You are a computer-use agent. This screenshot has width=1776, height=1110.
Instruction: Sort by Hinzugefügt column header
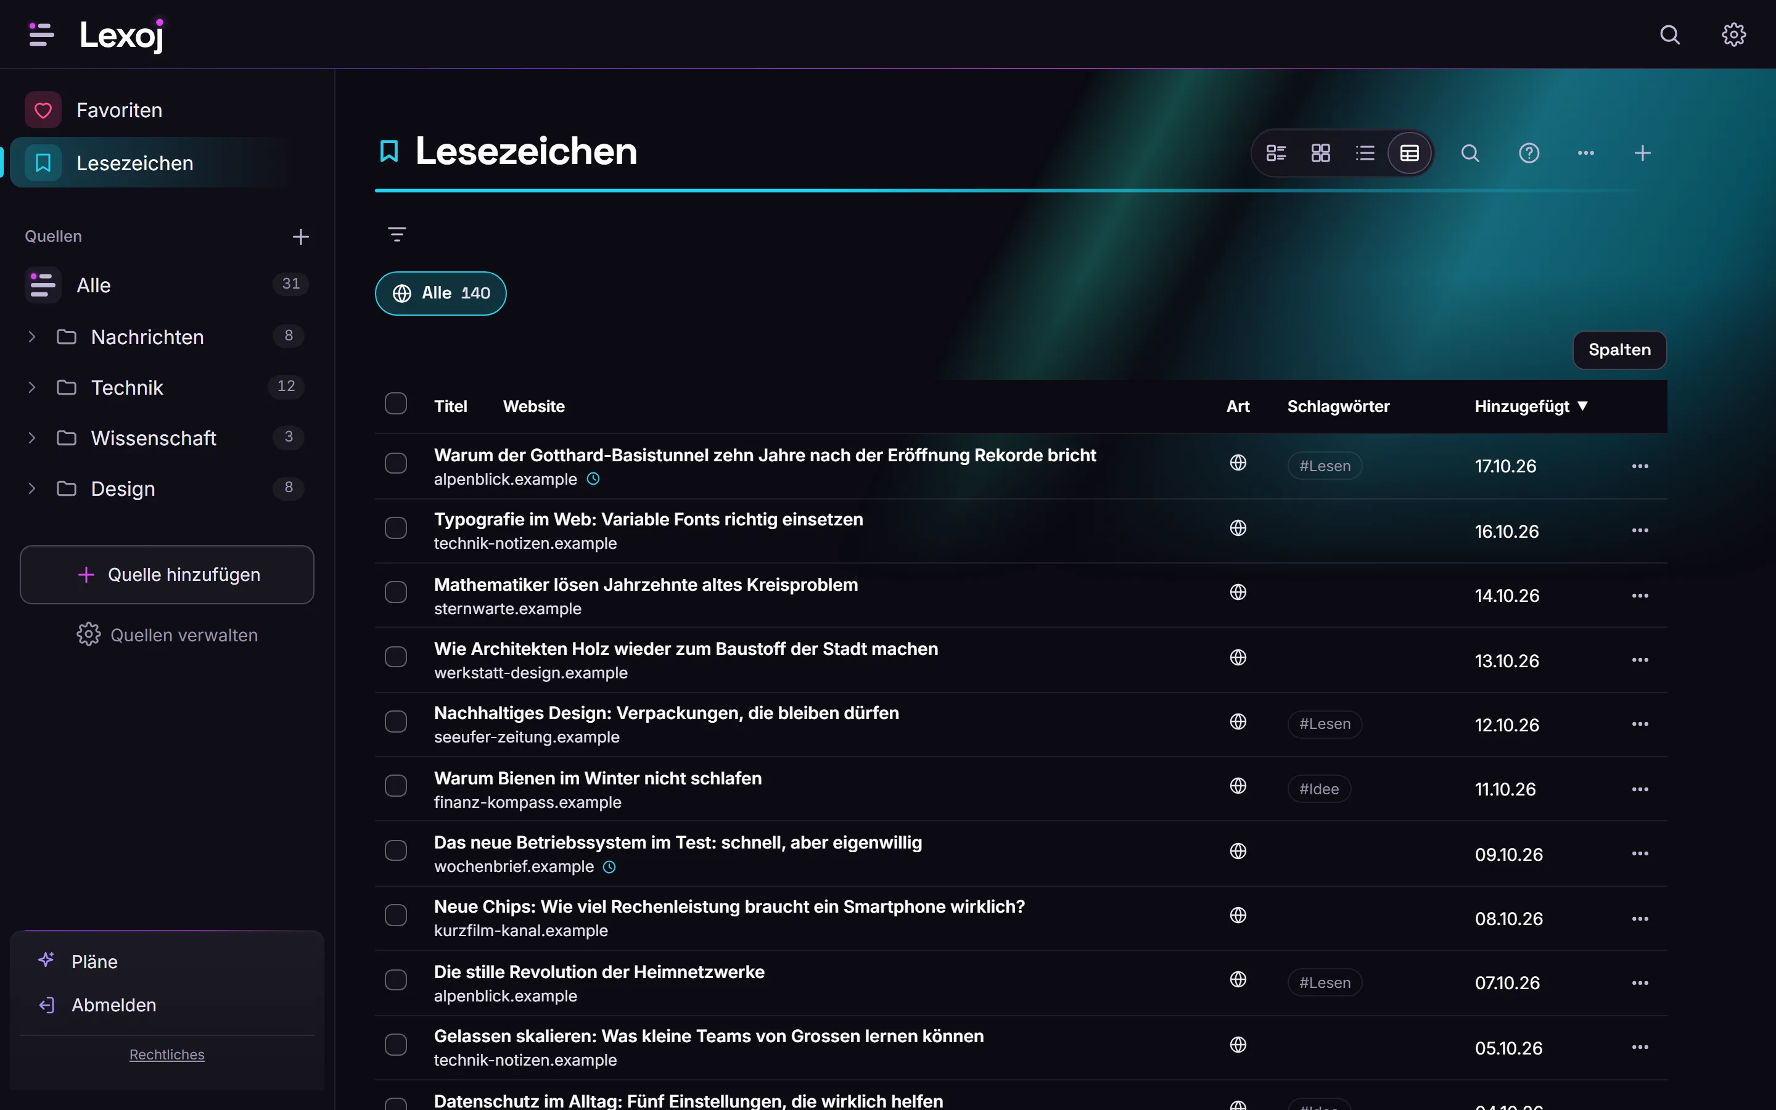click(x=1531, y=406)
